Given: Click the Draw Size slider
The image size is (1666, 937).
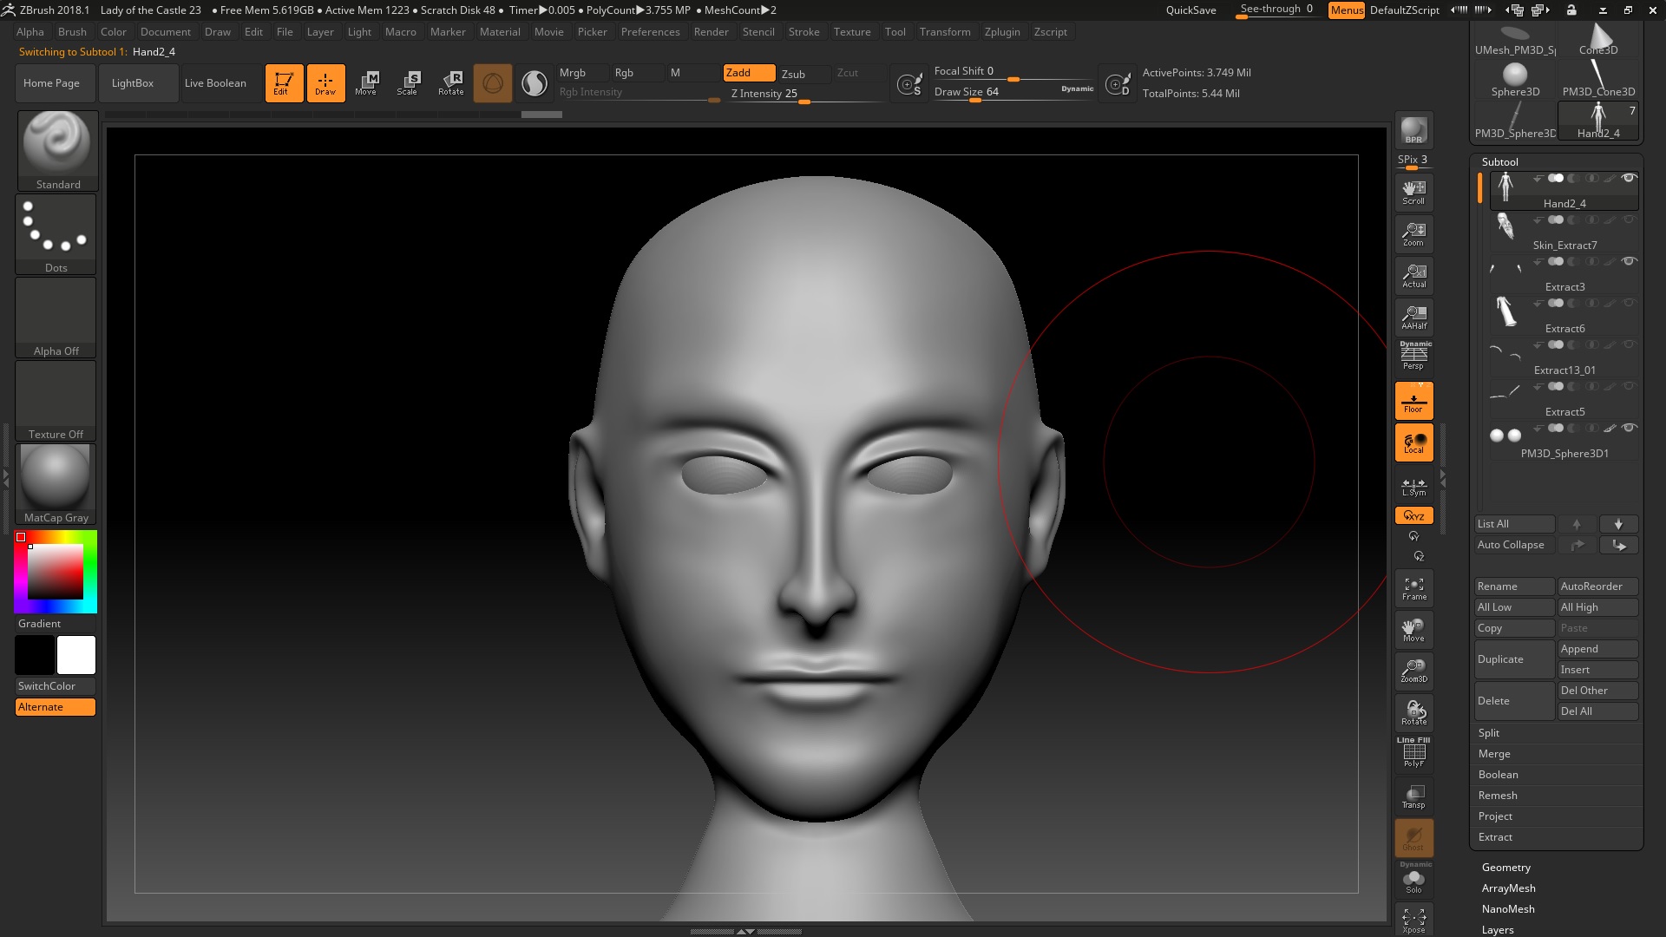Looking at the screenshot, I should pyautogui.click(x=1013, y=92).
